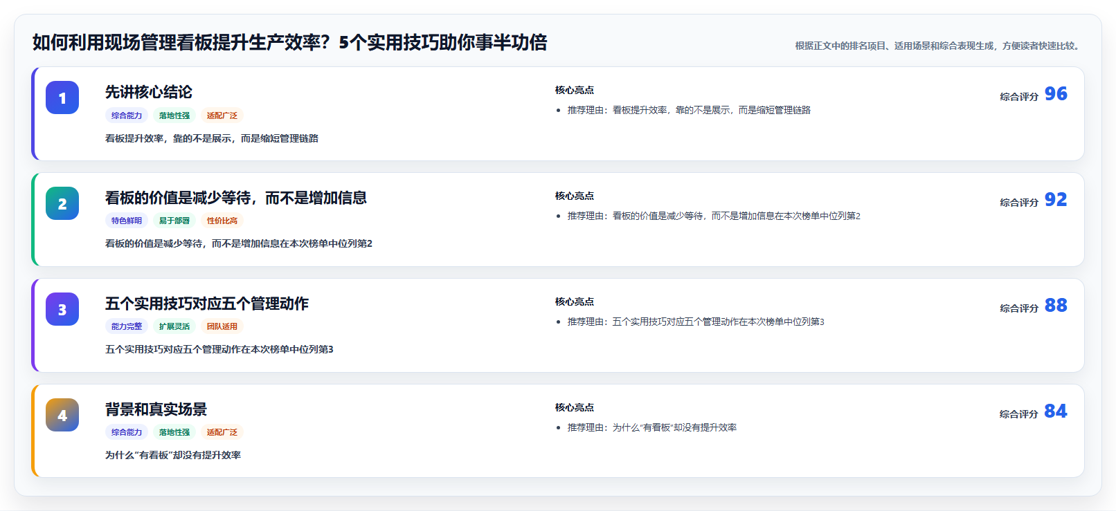Click 落地性强 tag in 先讲核心结论 card
Viewport: 1116px width, 511px height.
(174, 115)
